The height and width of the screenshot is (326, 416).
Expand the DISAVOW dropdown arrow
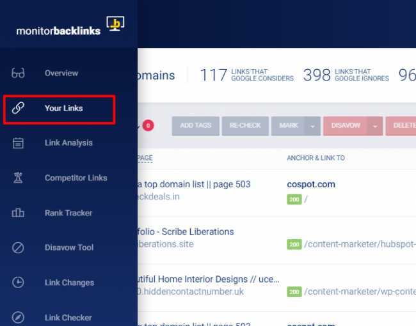click(x=375, y=126)
